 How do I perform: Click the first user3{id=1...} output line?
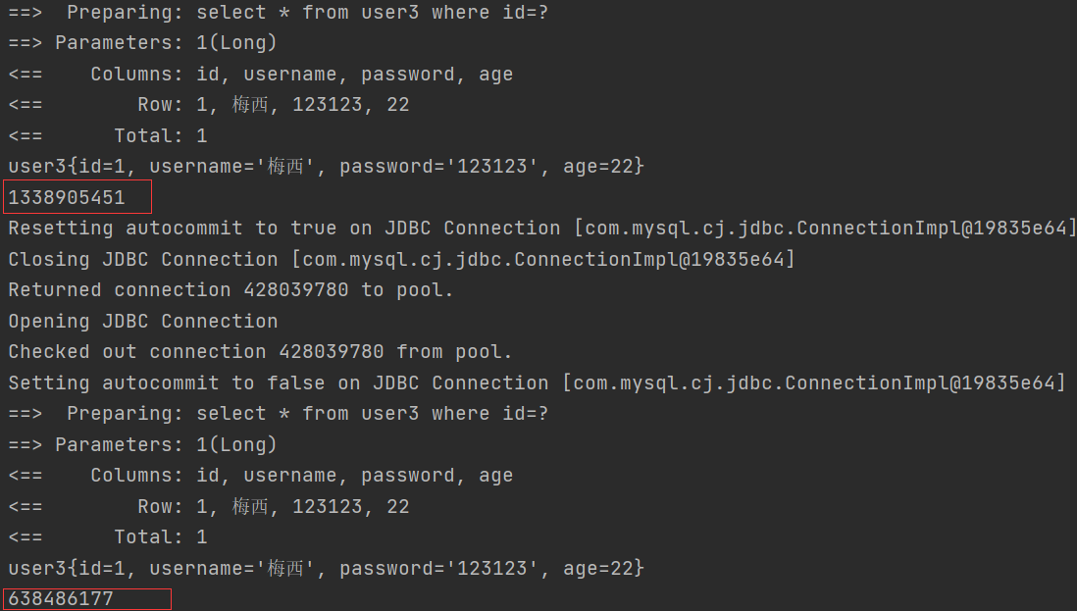tap(326, 167)
